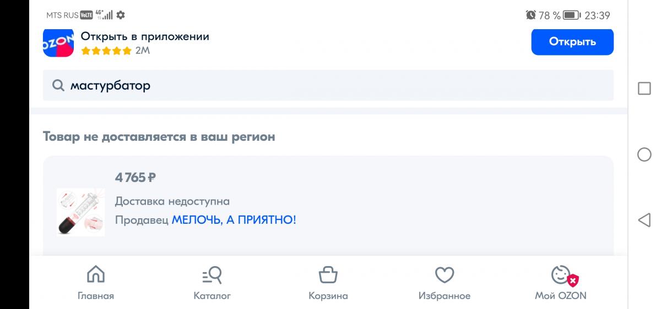Tap the settings gear in status bar
The width and height of the screenshot is (661, 309).
[x=121, y=15]
